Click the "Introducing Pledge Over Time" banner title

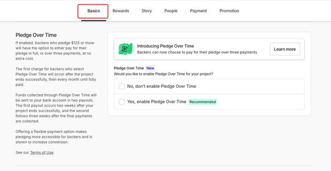click(165, 46)
